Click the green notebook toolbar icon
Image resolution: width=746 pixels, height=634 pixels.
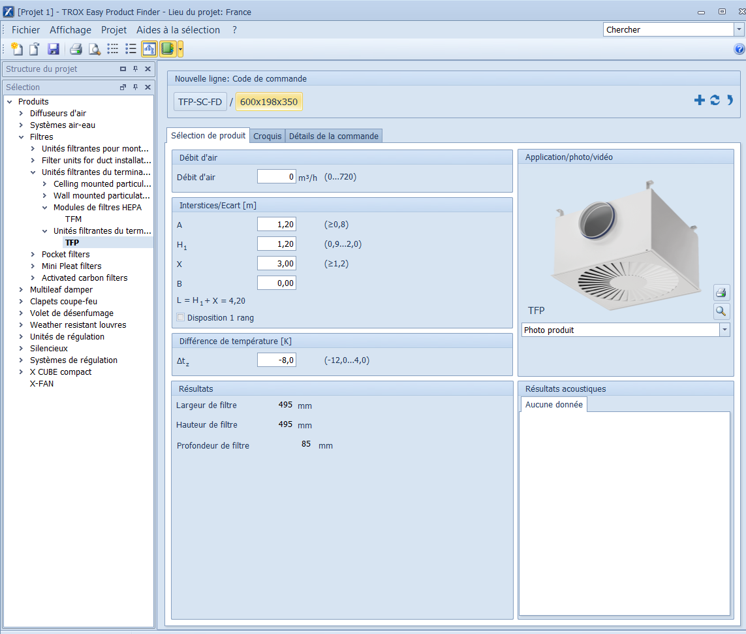pos(167,49)
